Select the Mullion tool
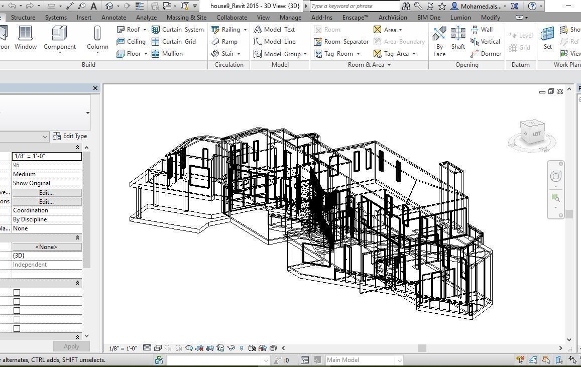This screenshot has width=581, height=367. tap(167, 54)
